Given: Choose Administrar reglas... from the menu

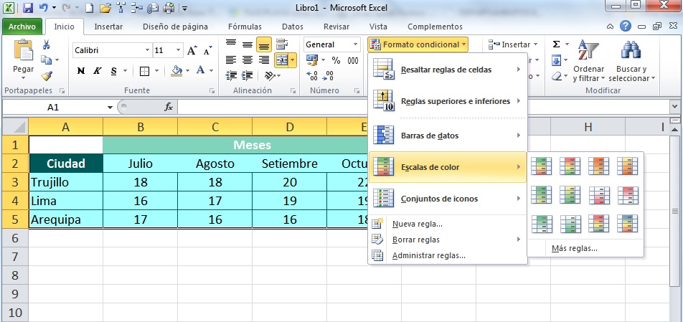Looking at the screenshot, I should [428, 255].
